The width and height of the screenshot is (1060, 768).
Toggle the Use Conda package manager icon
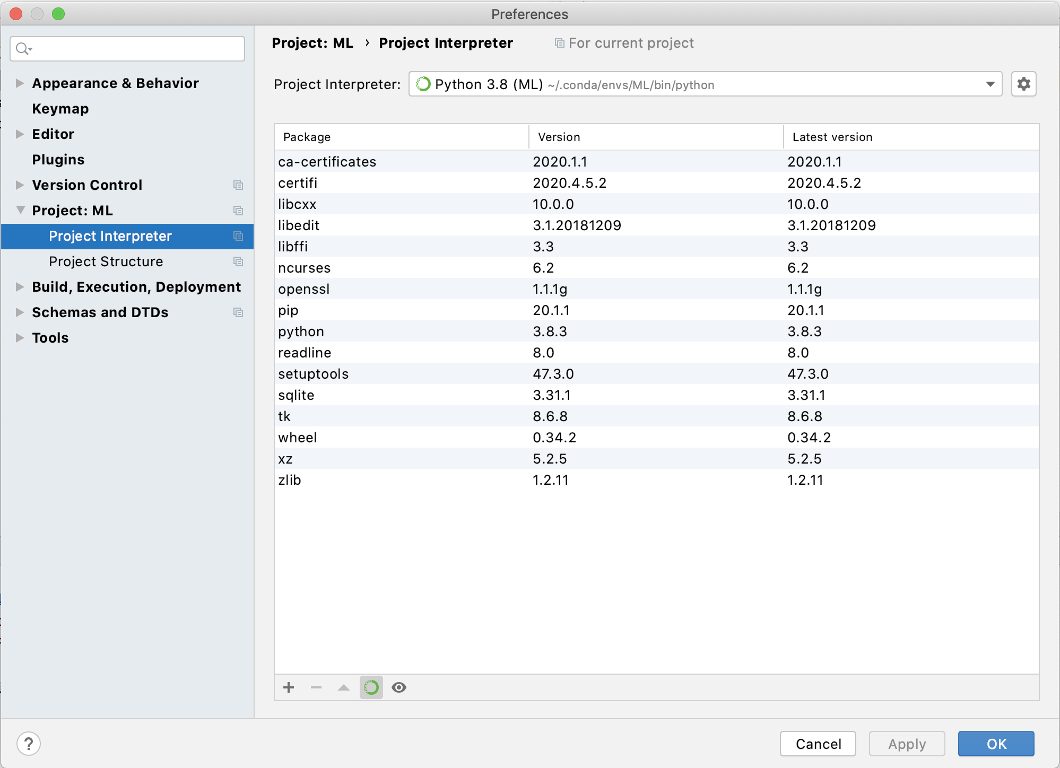click(x=371, y=687)
